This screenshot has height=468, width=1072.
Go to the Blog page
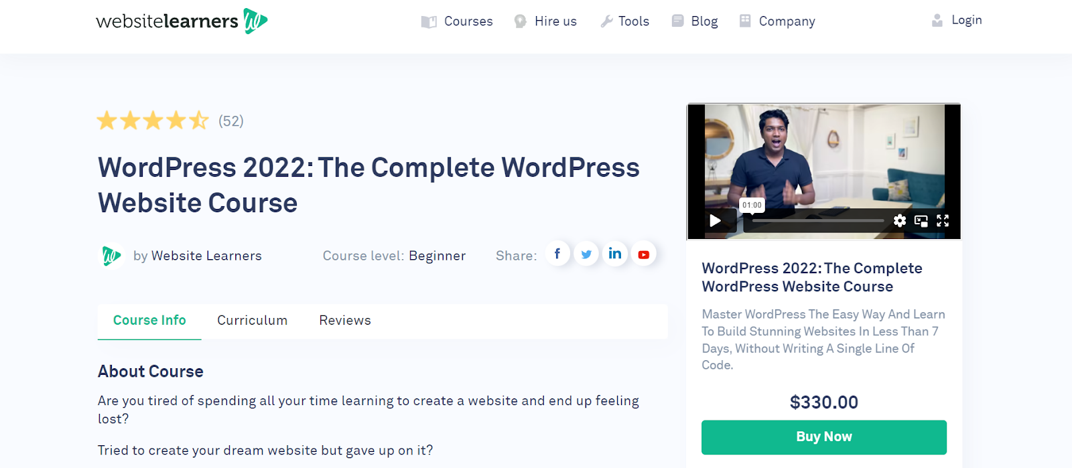704,21
